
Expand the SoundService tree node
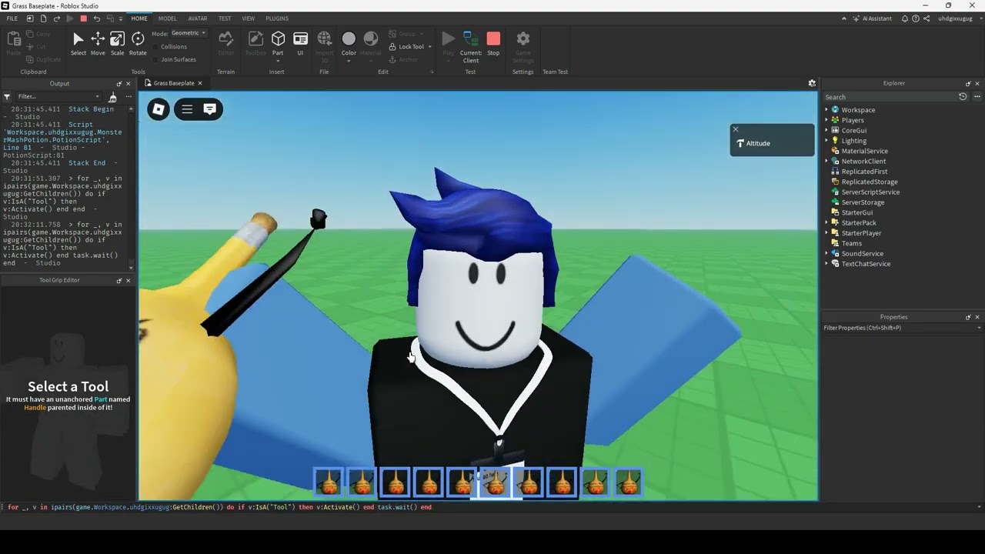pyautogui.click(x=826, y=254)
